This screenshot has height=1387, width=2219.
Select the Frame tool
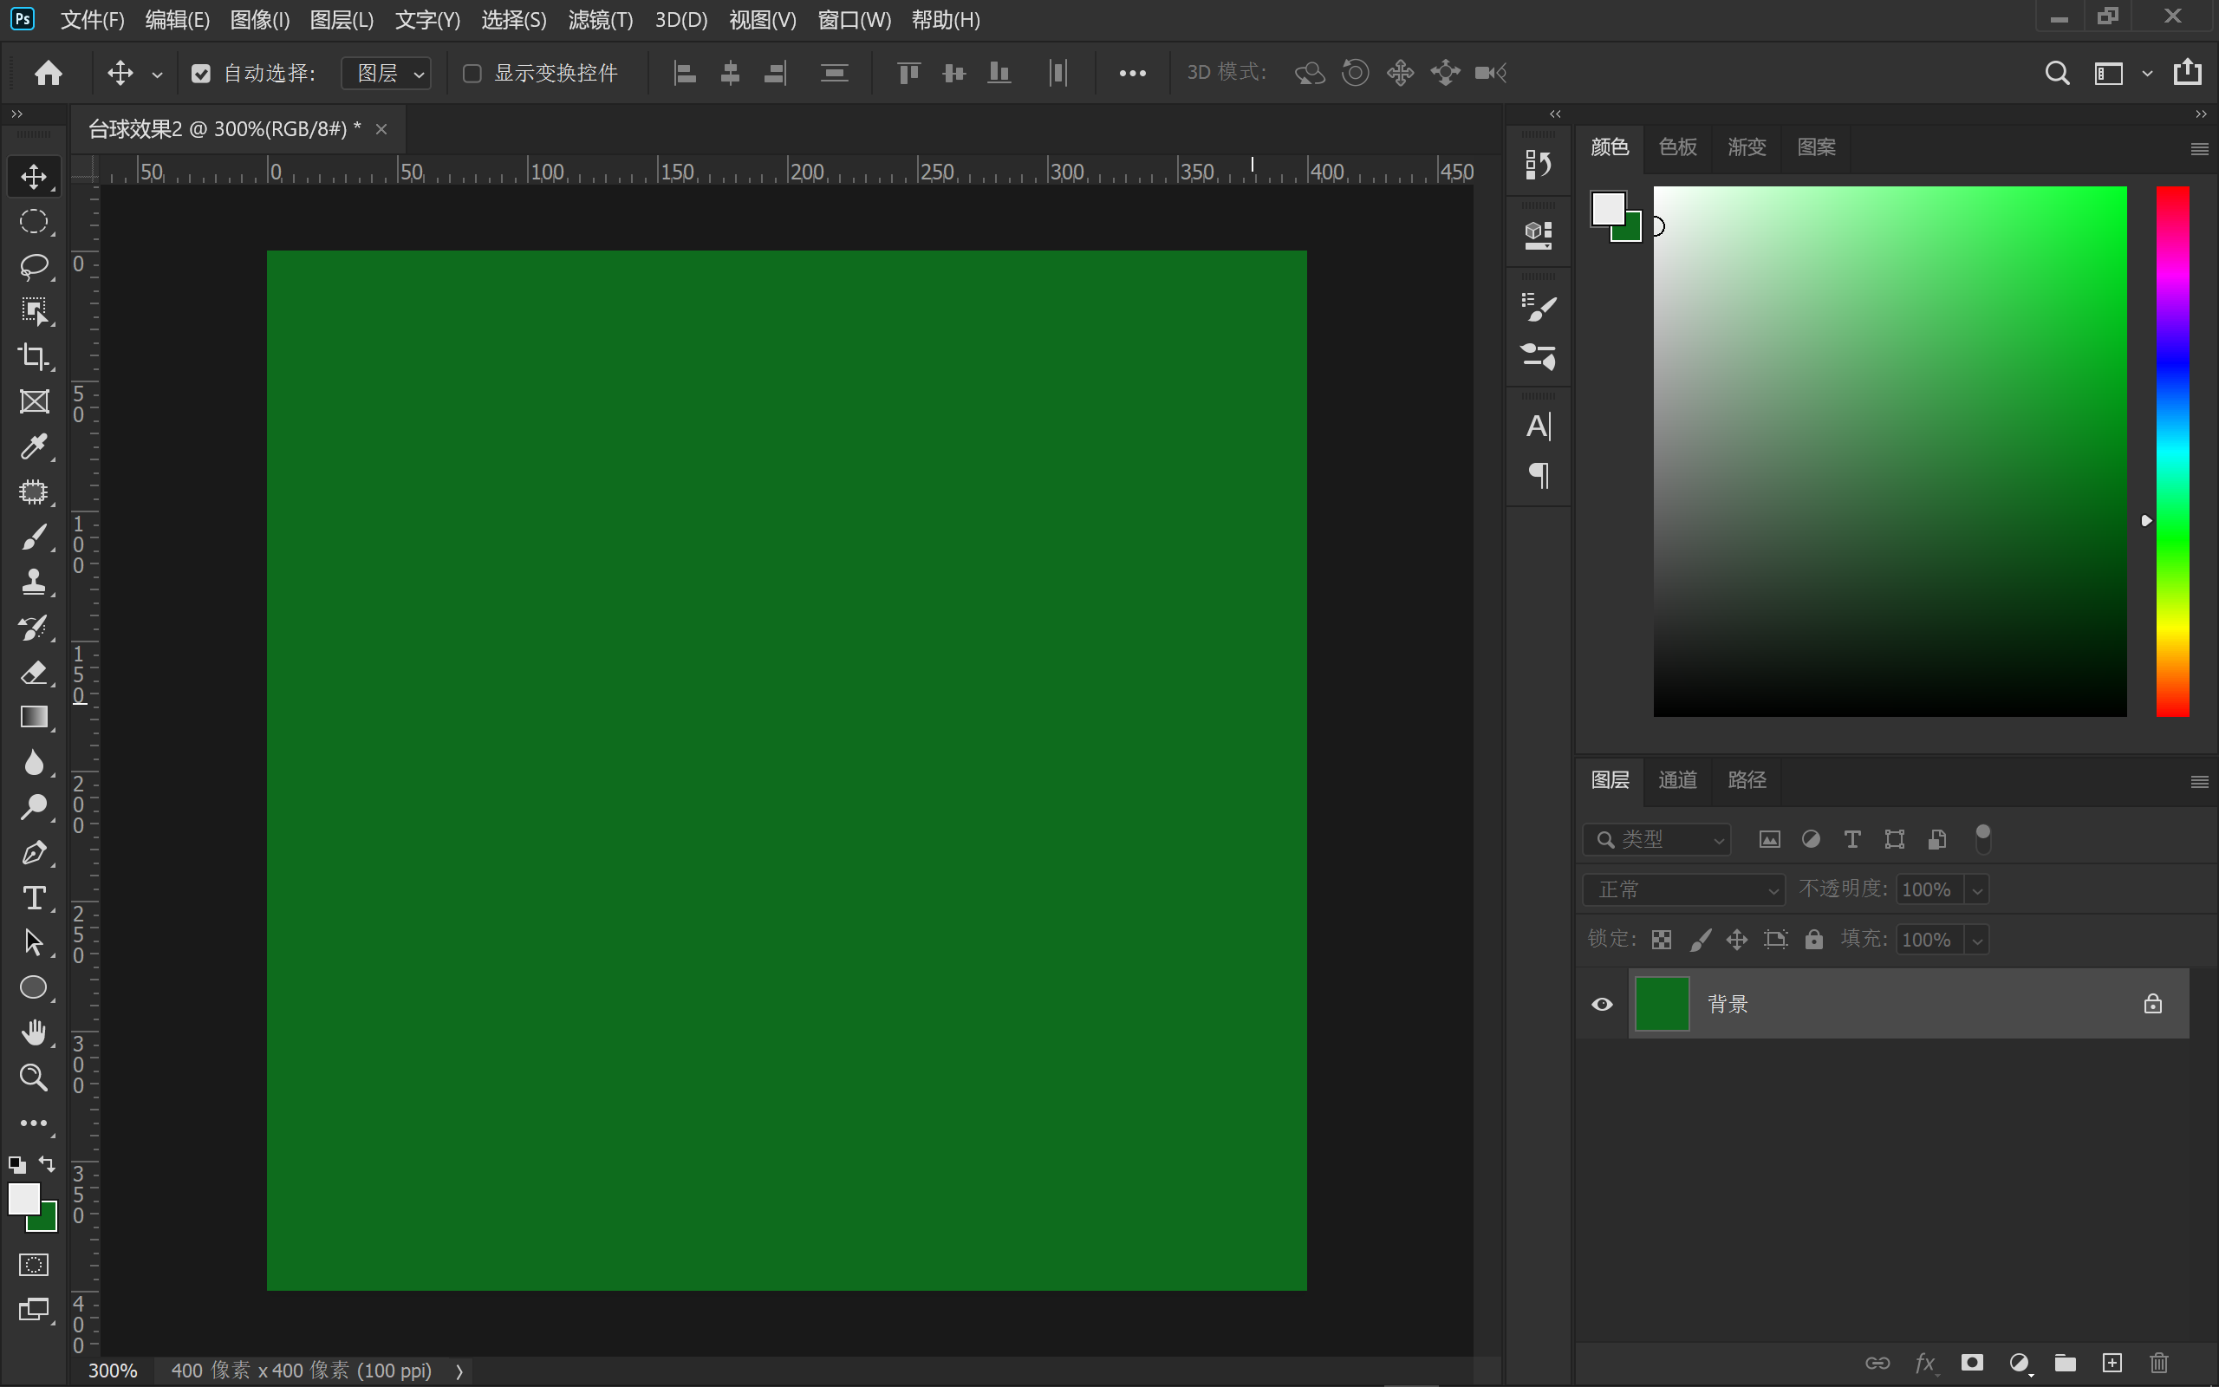tap(34, 401)
